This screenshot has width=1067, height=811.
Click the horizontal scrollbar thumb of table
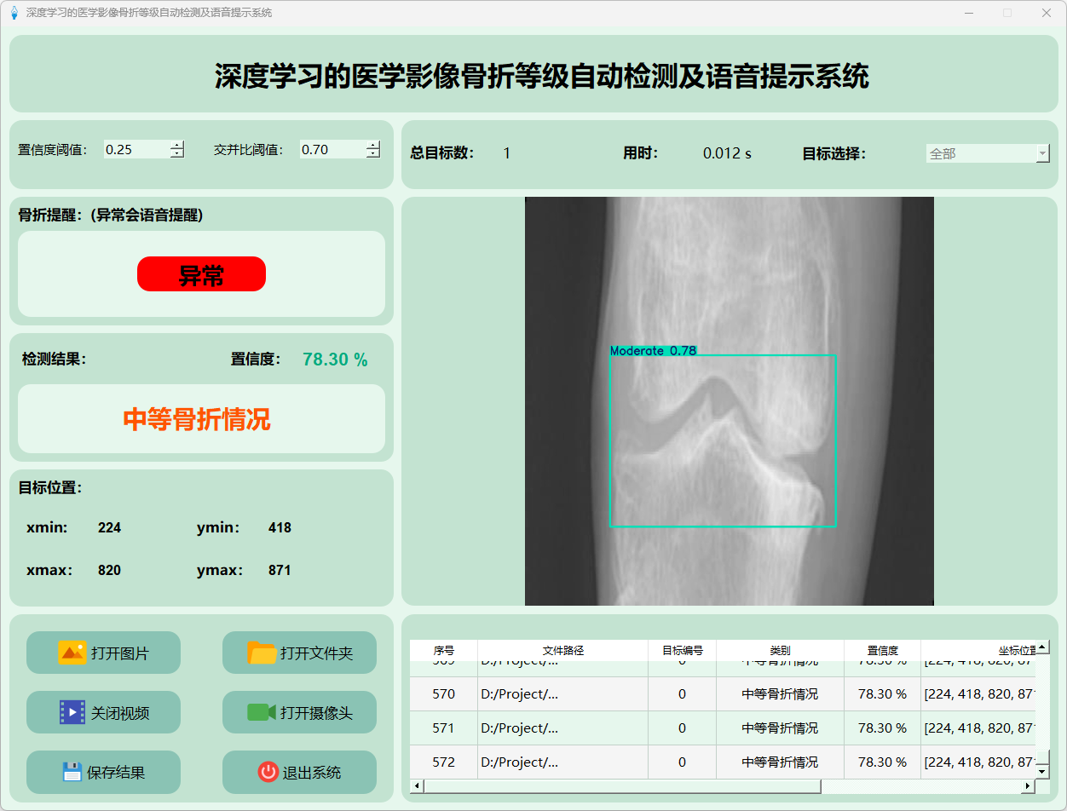622,785
